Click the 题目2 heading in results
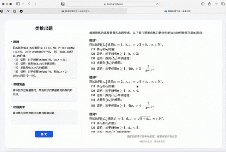 pyautogui.click(x=93, y=77)
